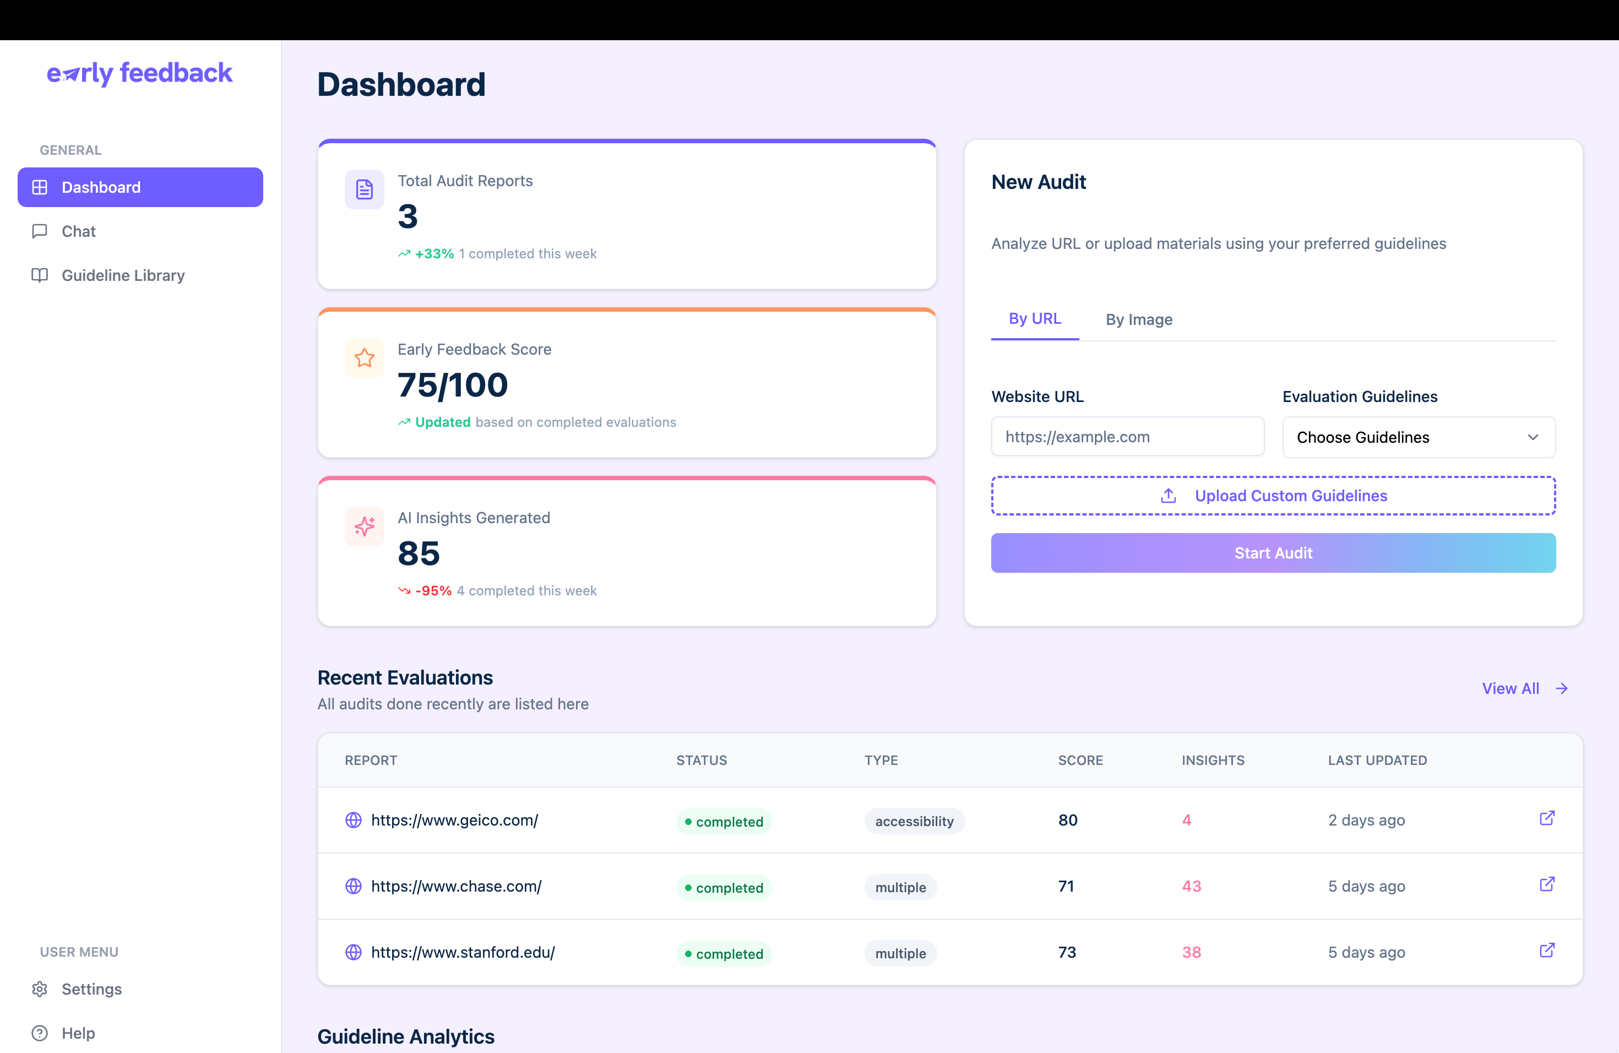Click the sparkles icon on AI Insights card

coord(364,526)
